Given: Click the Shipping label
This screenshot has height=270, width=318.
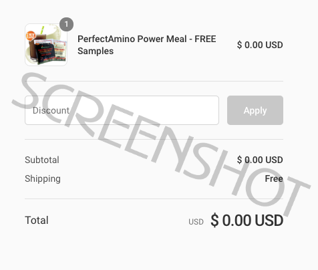Looking at the screenshot, I should (x=43, y=179).
